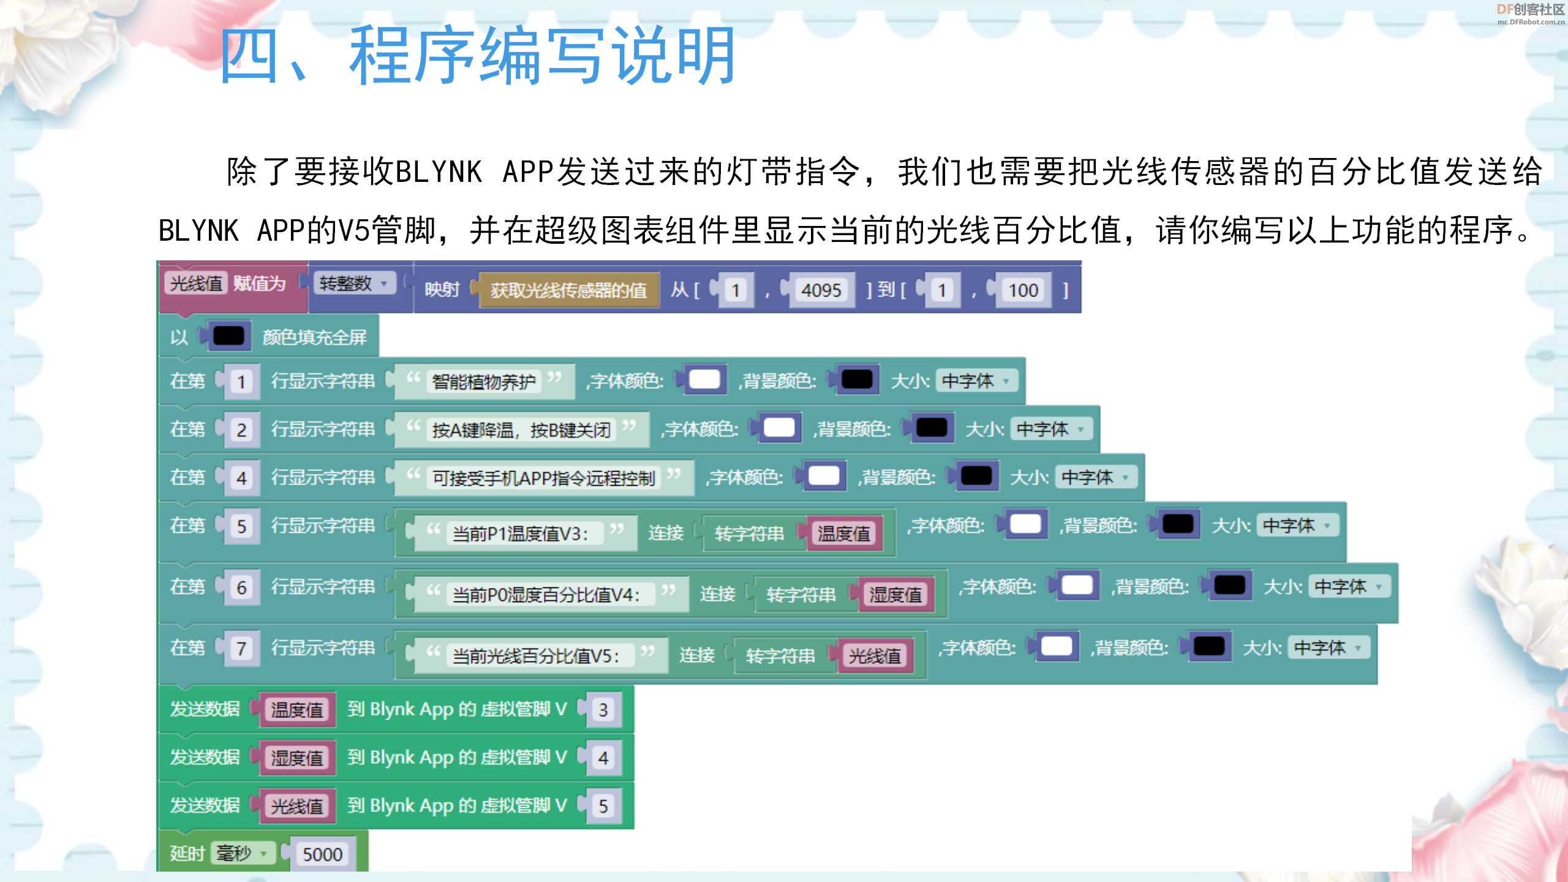Screen dimensions: 1568x882
Task: Click white font color swatch in row 1 block
Action: point(704,380)
